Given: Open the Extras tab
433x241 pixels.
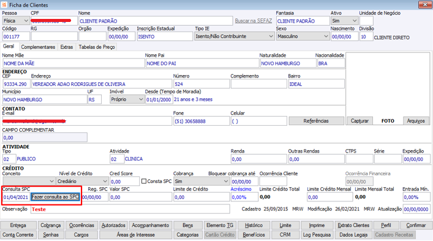Looking at the screenshot, I should click(67, 47).
